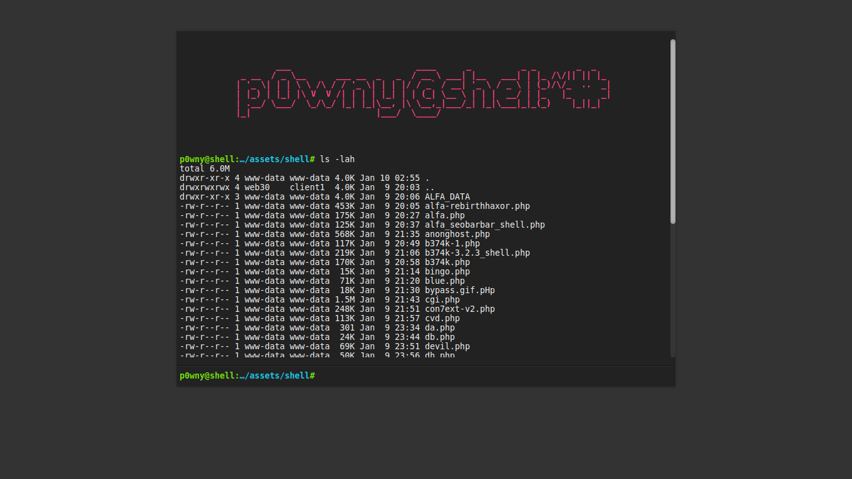Click the devil.php file name

447,346
